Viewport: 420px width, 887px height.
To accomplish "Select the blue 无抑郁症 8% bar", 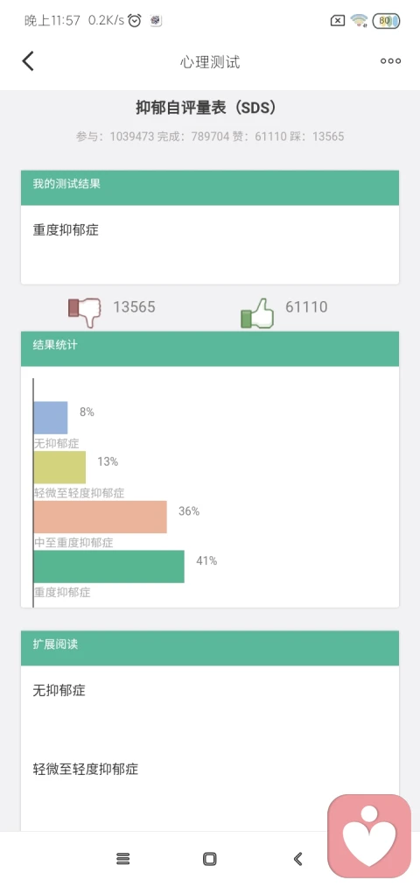I will pos(51,418).
